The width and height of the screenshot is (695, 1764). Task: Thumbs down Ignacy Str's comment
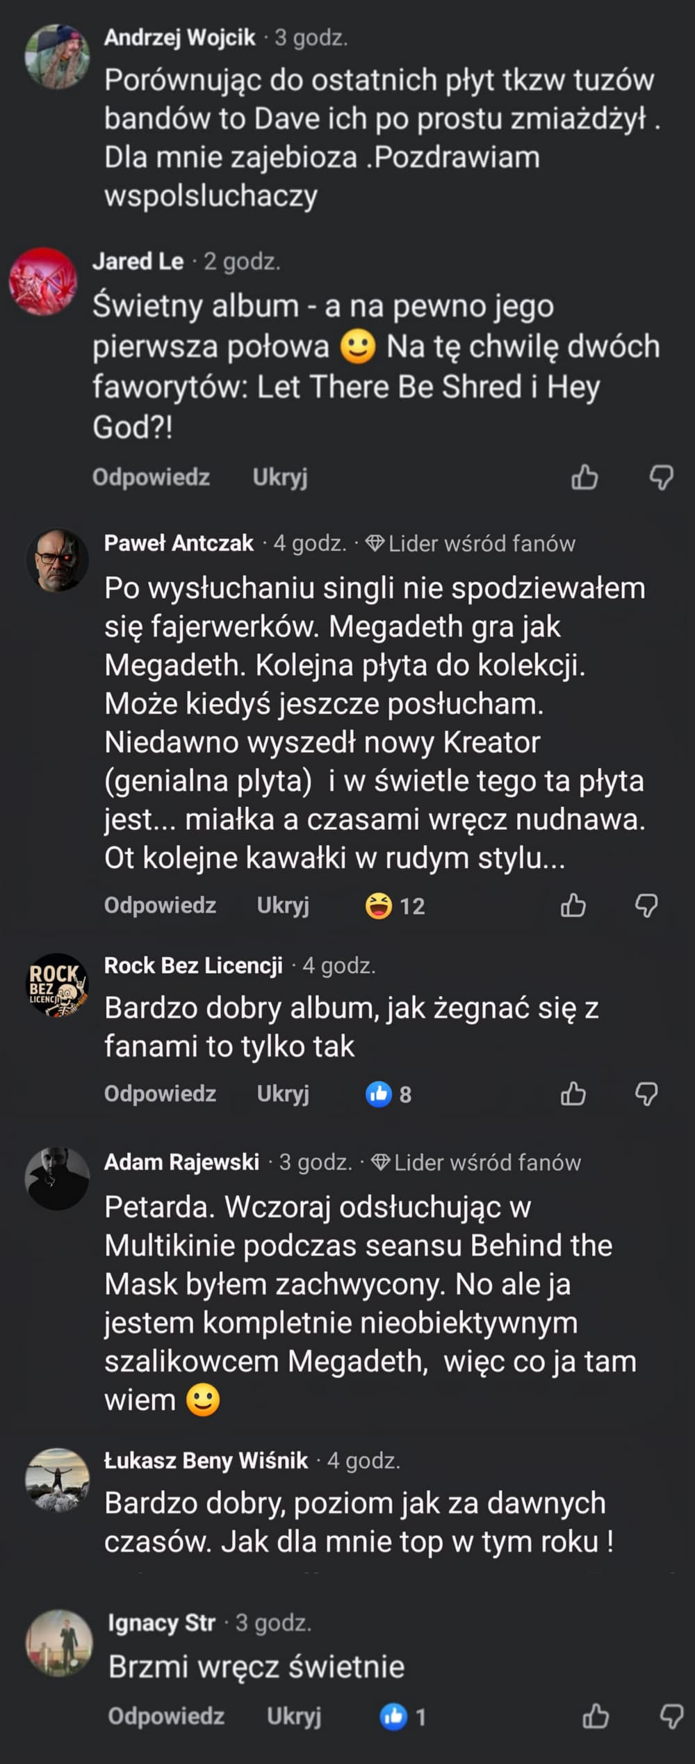click(671, 1717)
